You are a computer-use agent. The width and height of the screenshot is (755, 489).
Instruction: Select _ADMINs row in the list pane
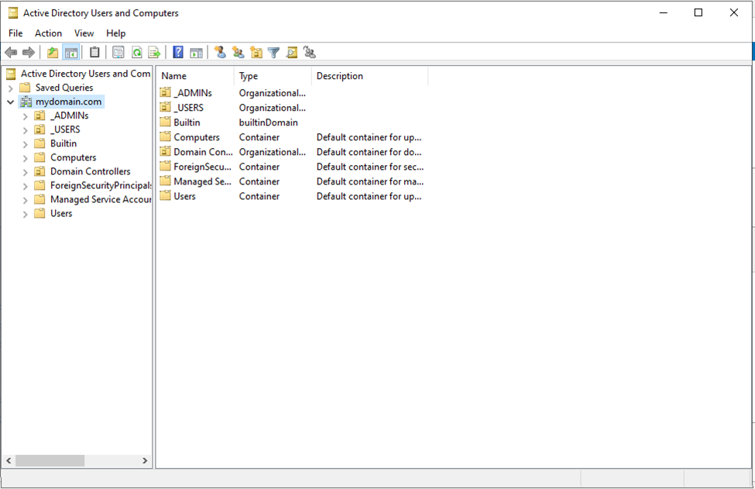292,93
